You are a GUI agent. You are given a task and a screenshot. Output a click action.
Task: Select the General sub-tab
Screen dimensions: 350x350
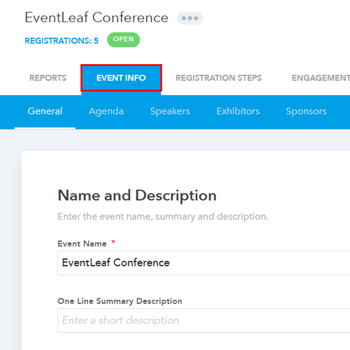(x=45, y=111)
